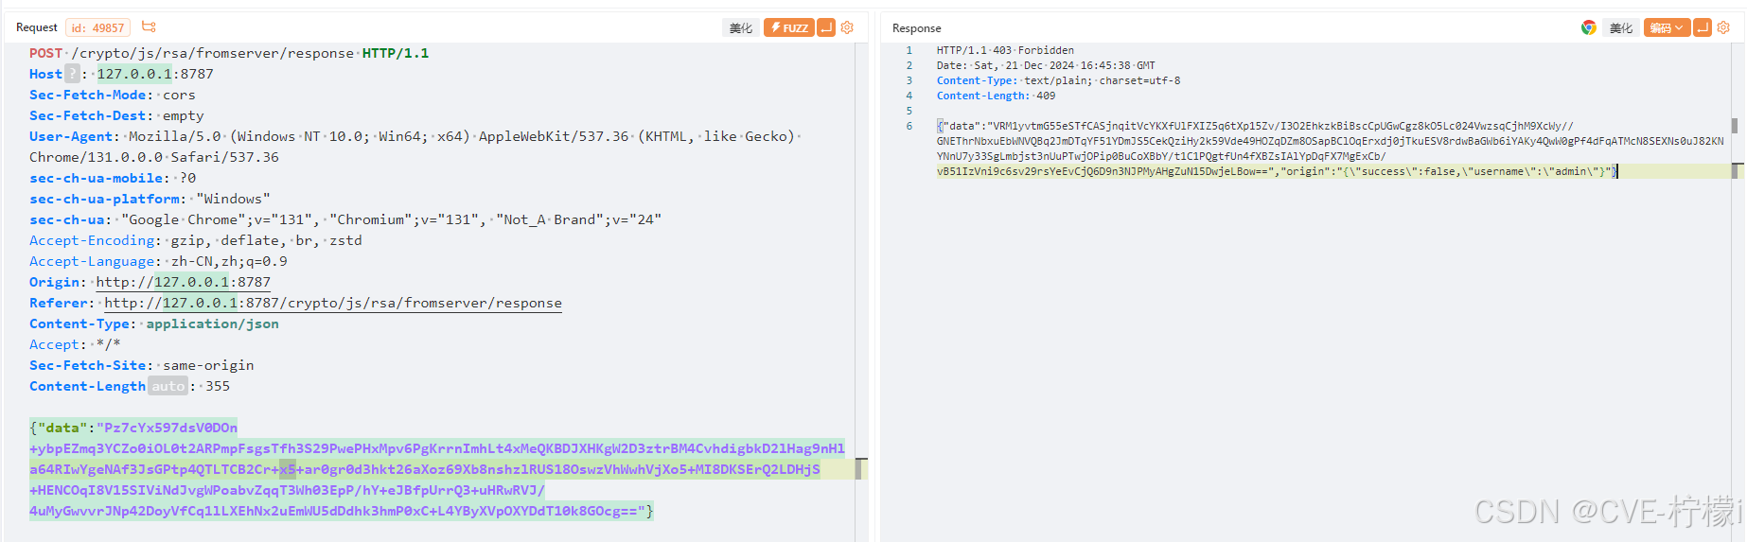
Task: Click the question mark tag beside Host
Action: [72, 74]
